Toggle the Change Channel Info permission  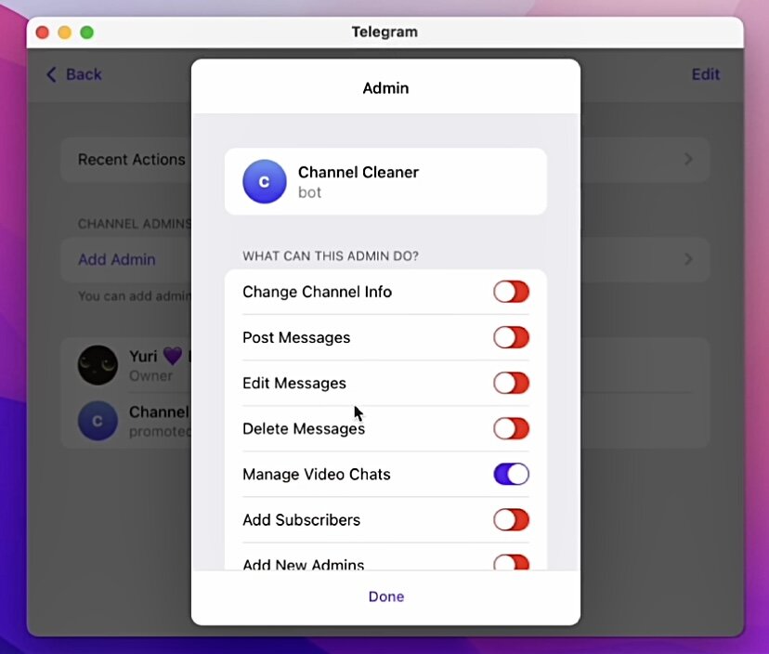coord(511,292)
